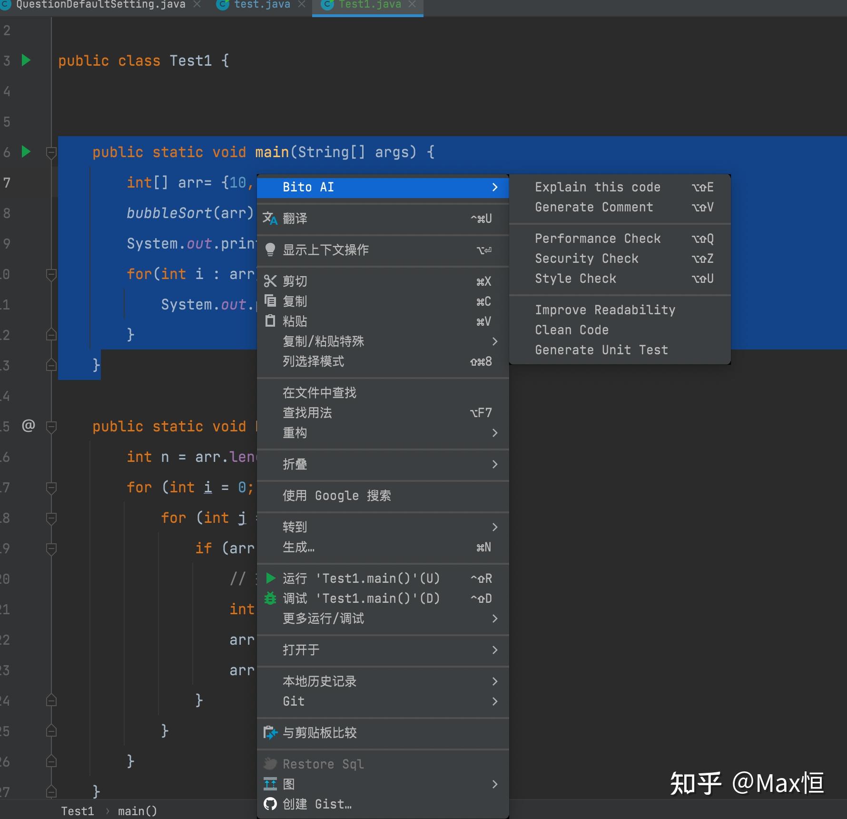The width and height of the screenshot is (847, 819).
Task: Collapse outer for loop fold marker at for (int i = 0
Action: pyautogui.click(x=51, y=488)
